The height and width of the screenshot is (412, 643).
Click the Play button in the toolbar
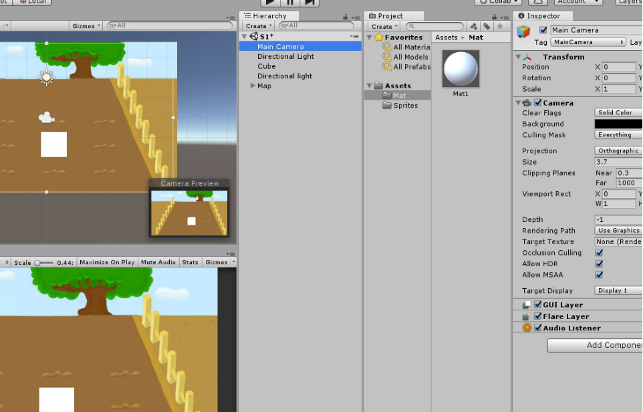[x=270, y=2]
